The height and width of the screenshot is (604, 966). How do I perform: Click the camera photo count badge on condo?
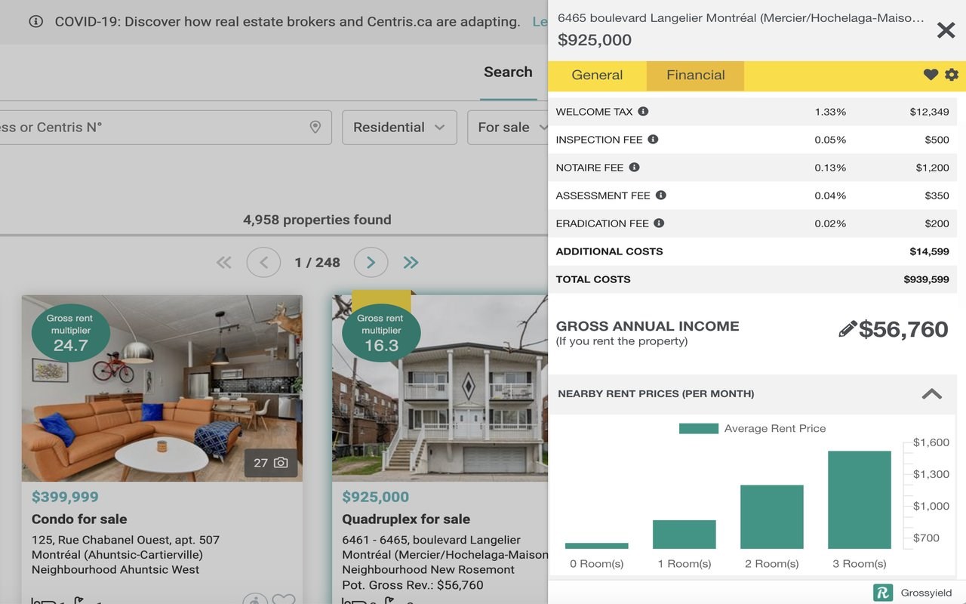(271, 463)
